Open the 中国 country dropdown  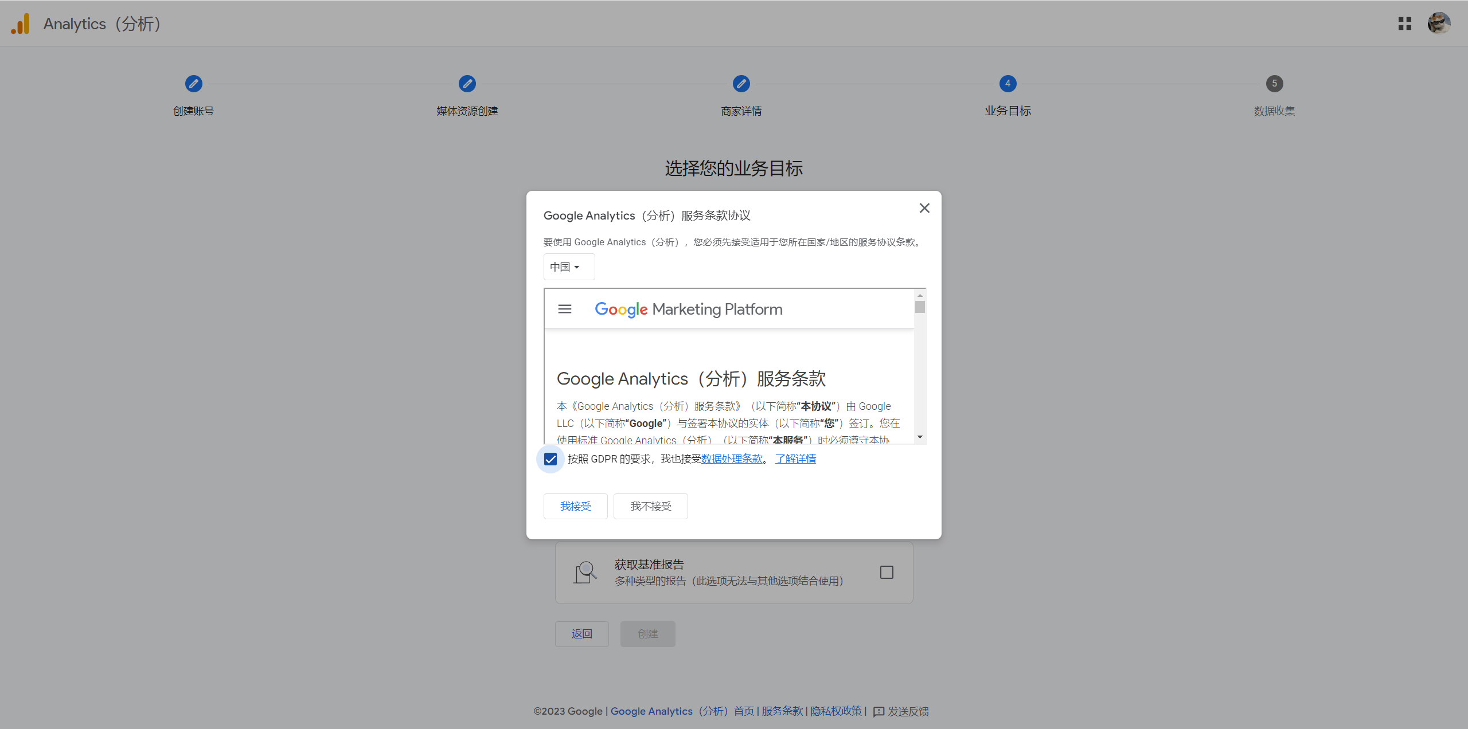click(x=568, y=267)
